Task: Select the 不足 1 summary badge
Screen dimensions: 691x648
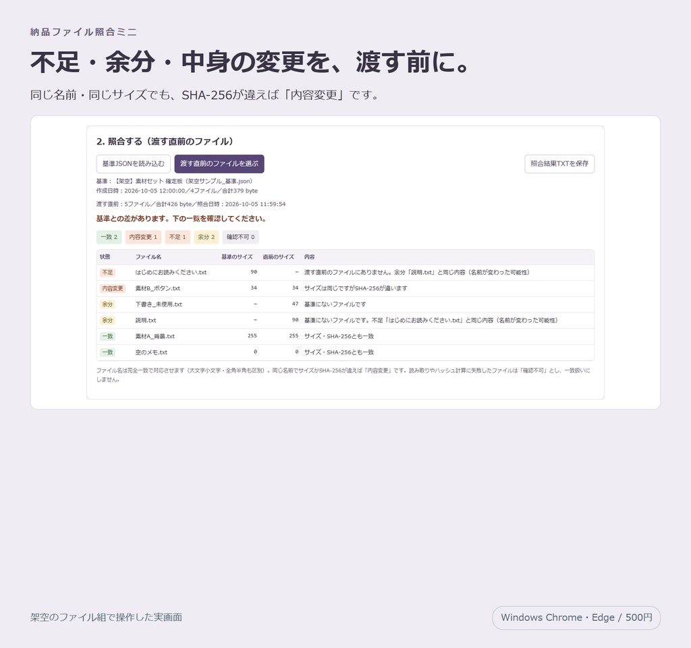Action: pos(177,237)
